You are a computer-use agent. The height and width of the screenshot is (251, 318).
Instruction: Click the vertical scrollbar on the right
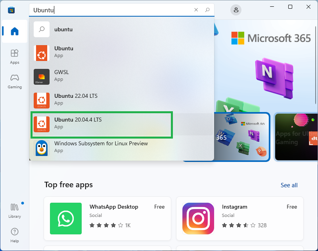tap(316, 65)
